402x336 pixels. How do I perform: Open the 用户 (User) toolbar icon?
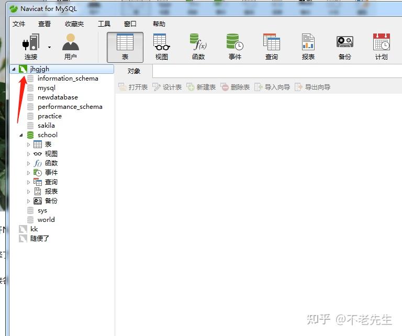coord(71,47)
